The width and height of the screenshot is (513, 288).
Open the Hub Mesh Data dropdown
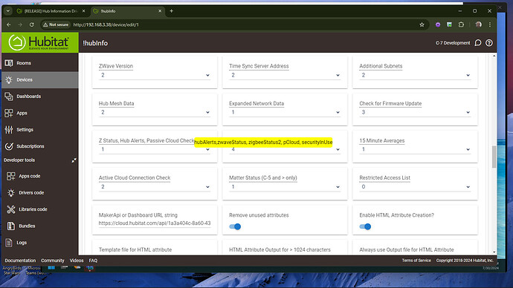(155, 112)
